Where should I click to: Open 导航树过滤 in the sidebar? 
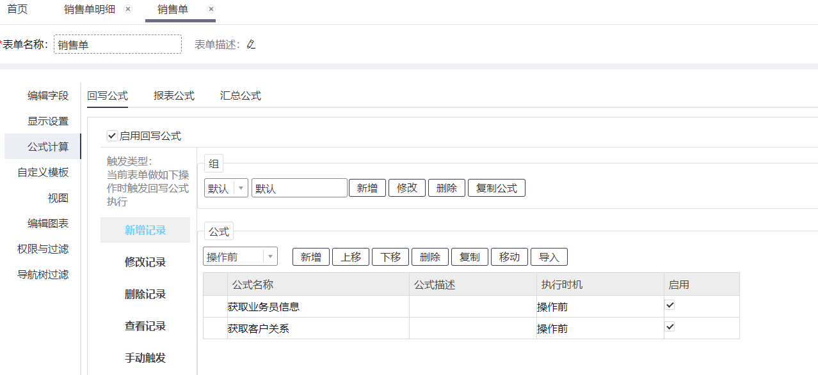click(x=43, y=274)
